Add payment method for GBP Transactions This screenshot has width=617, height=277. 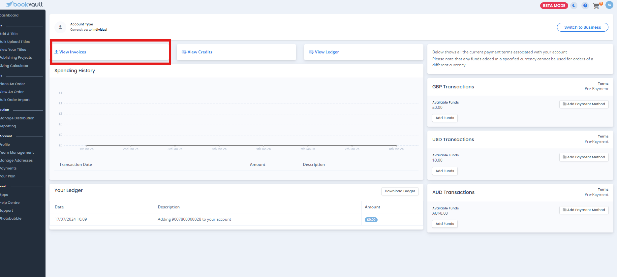coord(584,104)
